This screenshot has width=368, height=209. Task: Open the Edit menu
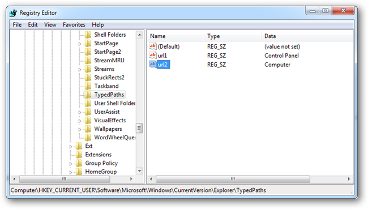pyautogui.click(x=33, y=25)
